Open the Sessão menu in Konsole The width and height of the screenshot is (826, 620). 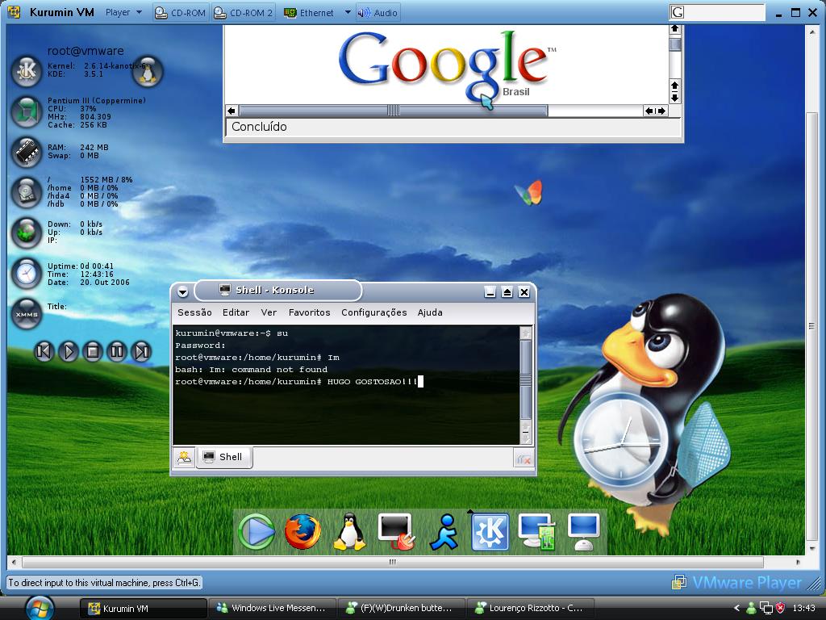click(x=194, y=312)
